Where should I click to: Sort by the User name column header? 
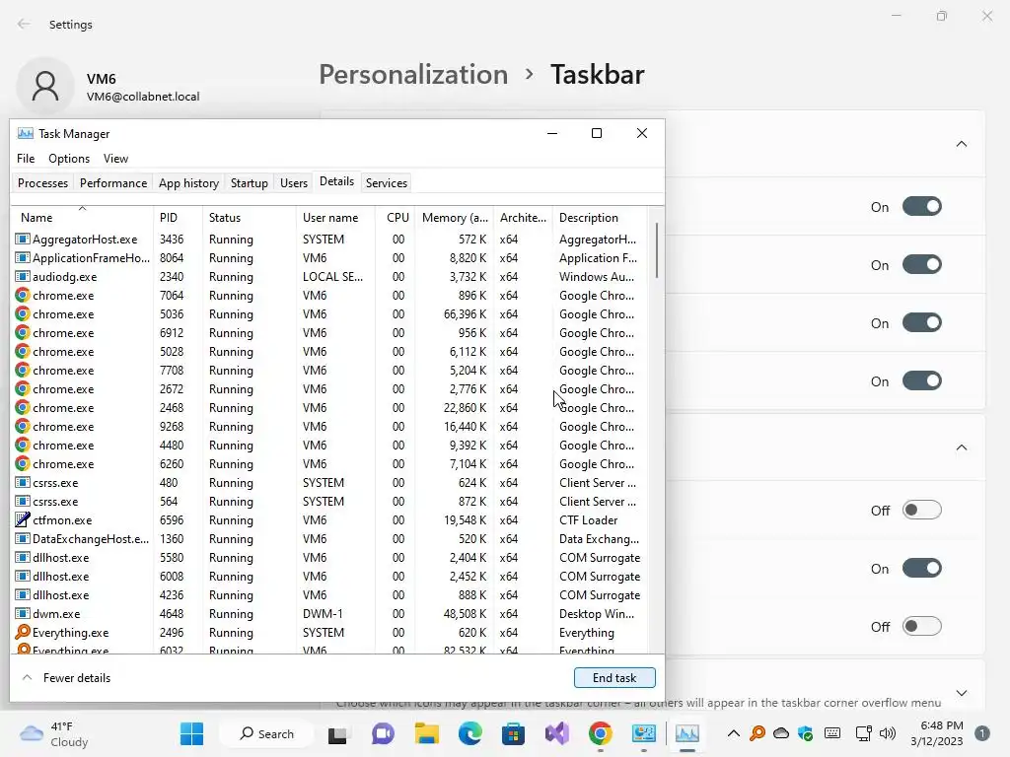335,218
